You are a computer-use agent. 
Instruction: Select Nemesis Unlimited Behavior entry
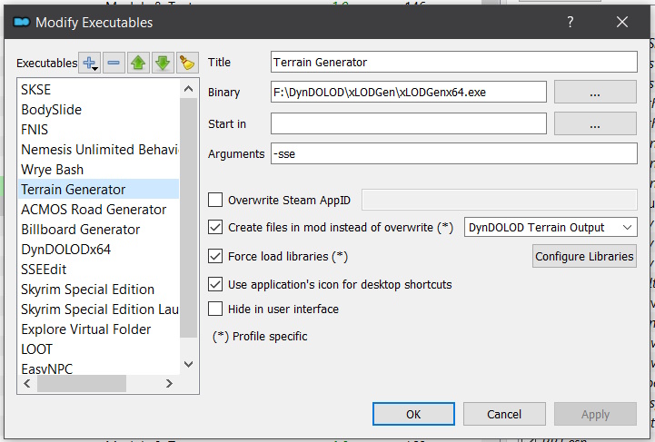(x=99, y=150)
